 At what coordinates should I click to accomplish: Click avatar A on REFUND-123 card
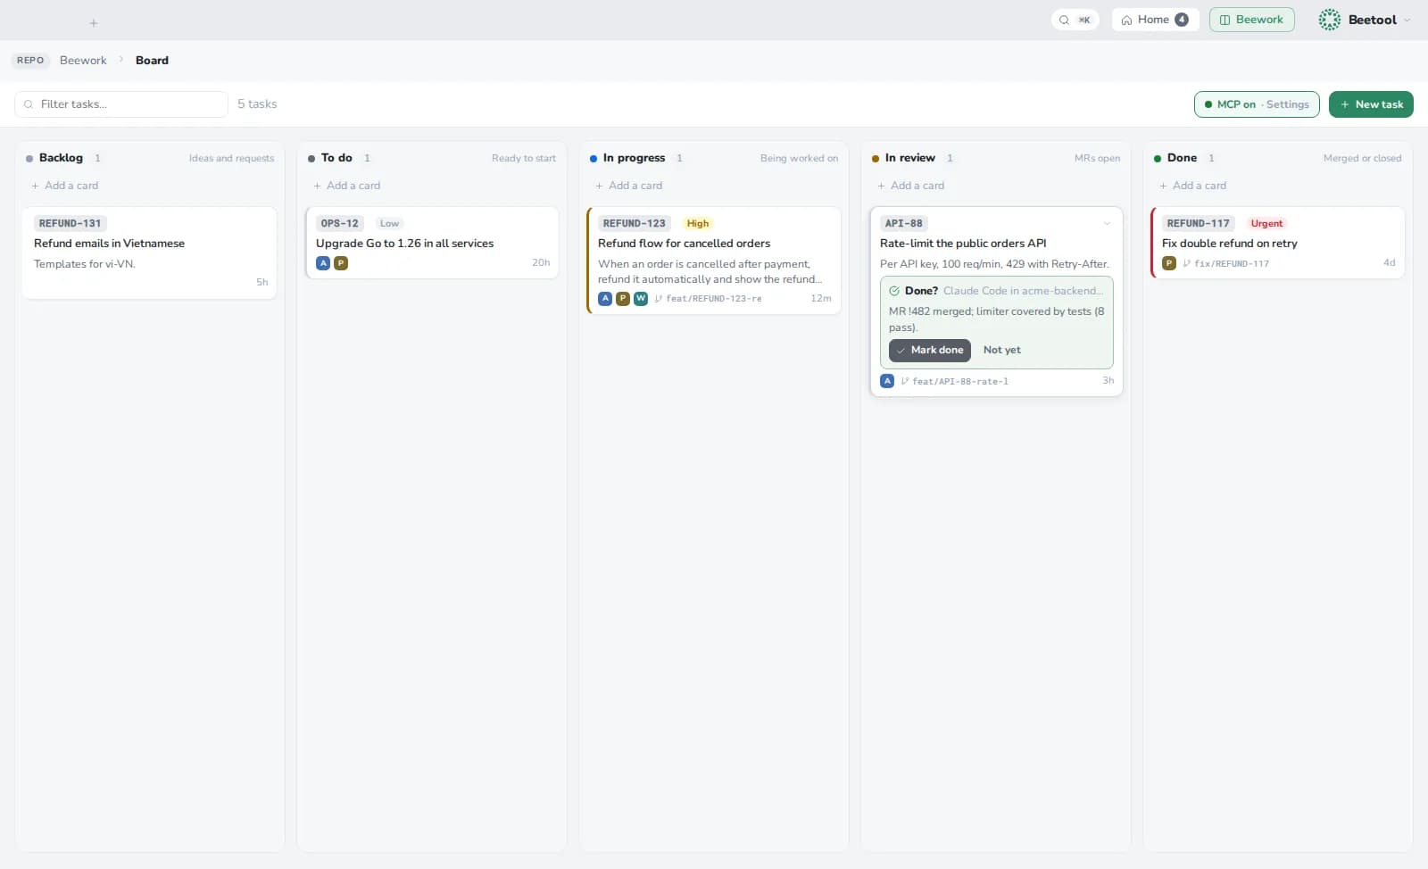pos(605,299)
